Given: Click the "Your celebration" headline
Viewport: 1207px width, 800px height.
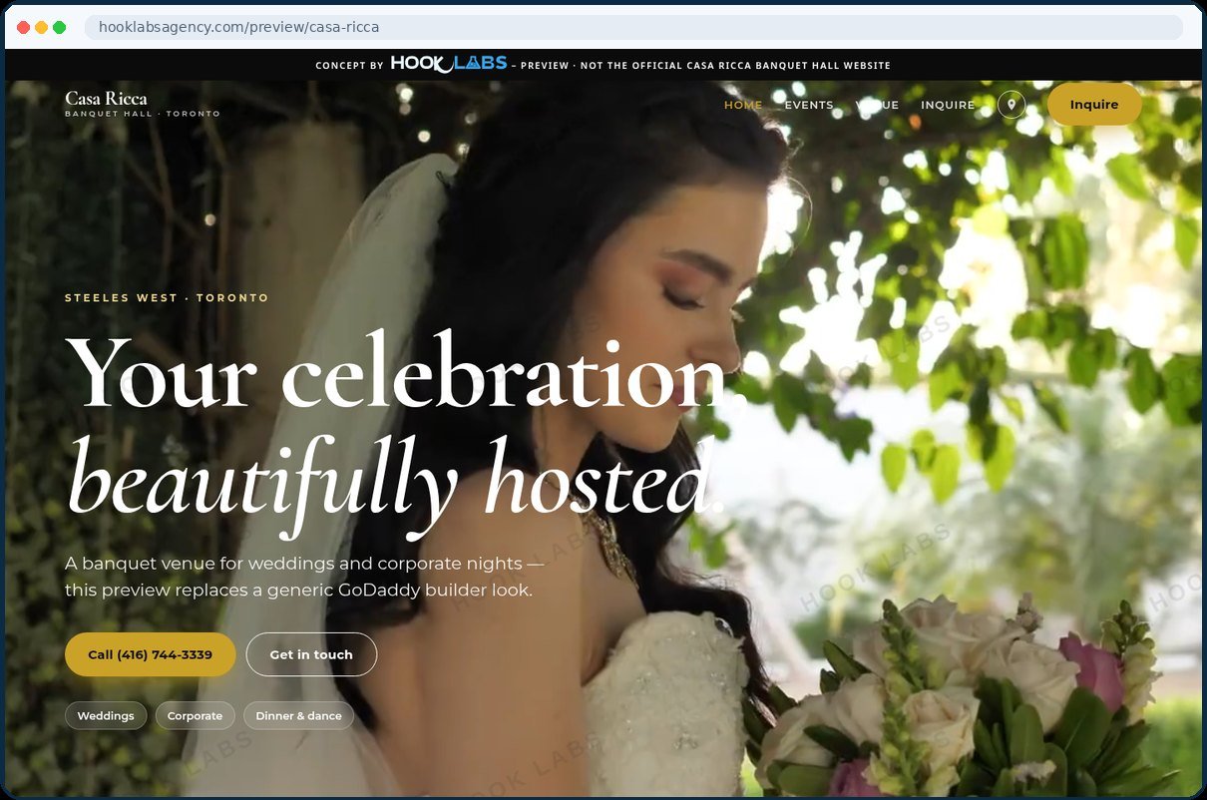Looking at the screenshot, I should tap(407, 372).
